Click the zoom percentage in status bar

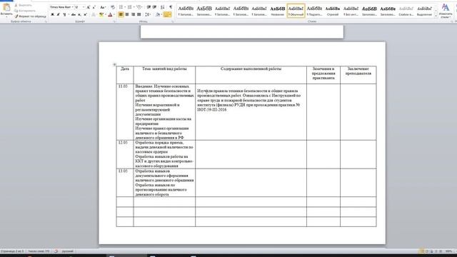[449, 251]
